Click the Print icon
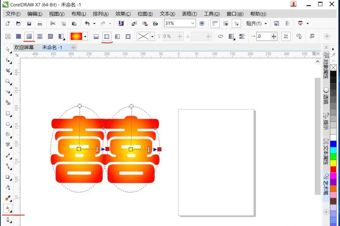The height and width of the screenshot is (226, 340). (x=40, y=23)
